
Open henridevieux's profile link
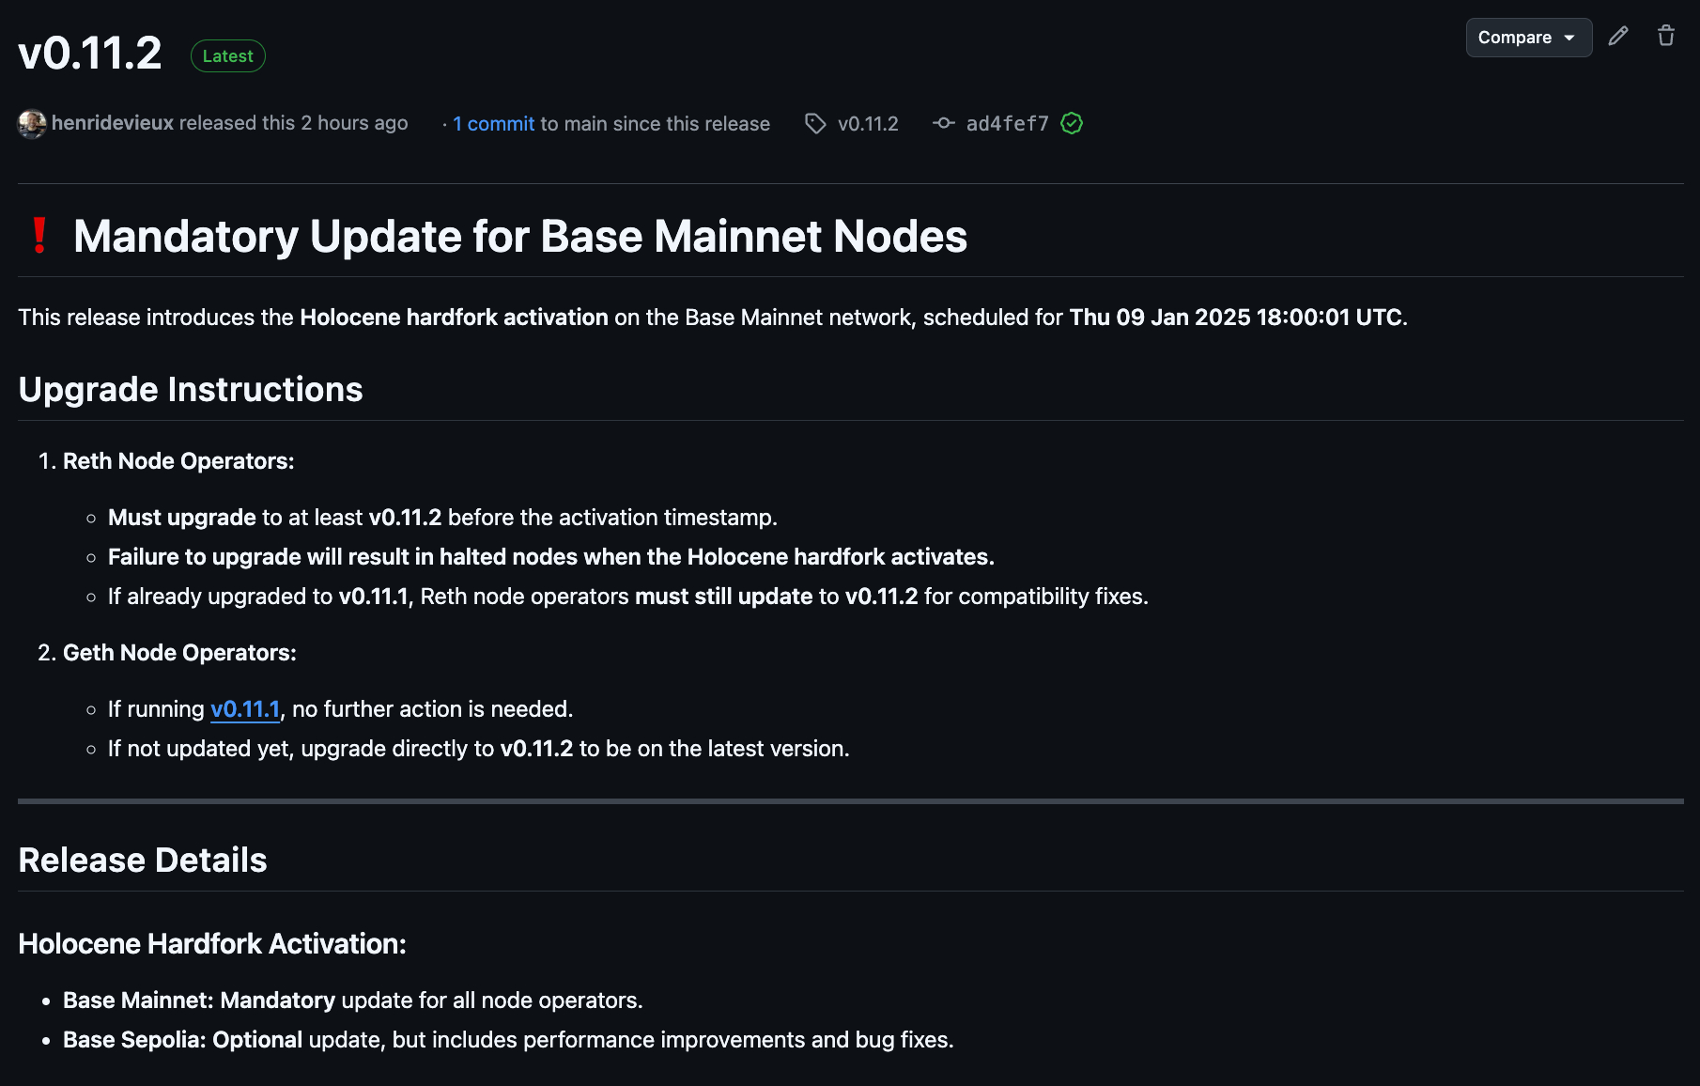113,123
